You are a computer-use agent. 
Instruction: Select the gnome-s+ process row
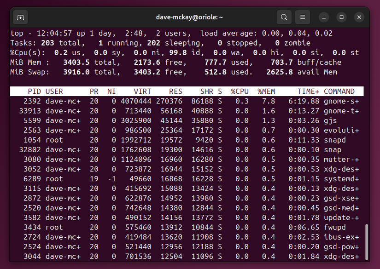[184, 101]
